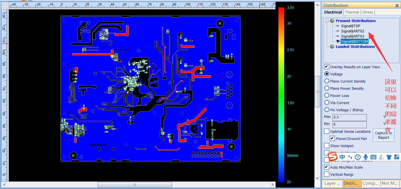This screenshot has height=189, width=401.
Task: Open the skin shirt icon
Action: pos(389,157)
